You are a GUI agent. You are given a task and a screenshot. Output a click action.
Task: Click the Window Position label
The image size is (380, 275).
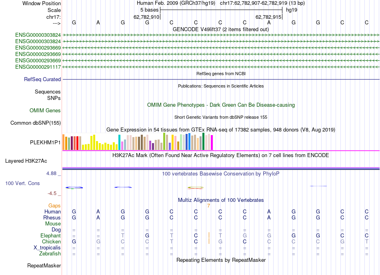click(x=42, y=3)
